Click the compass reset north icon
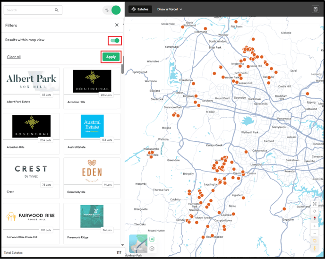Viewport: 325px width, 259px height. pos(315,218)
